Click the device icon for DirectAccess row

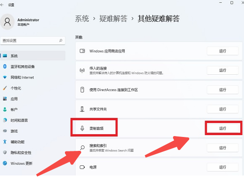[x=82, y=90]
